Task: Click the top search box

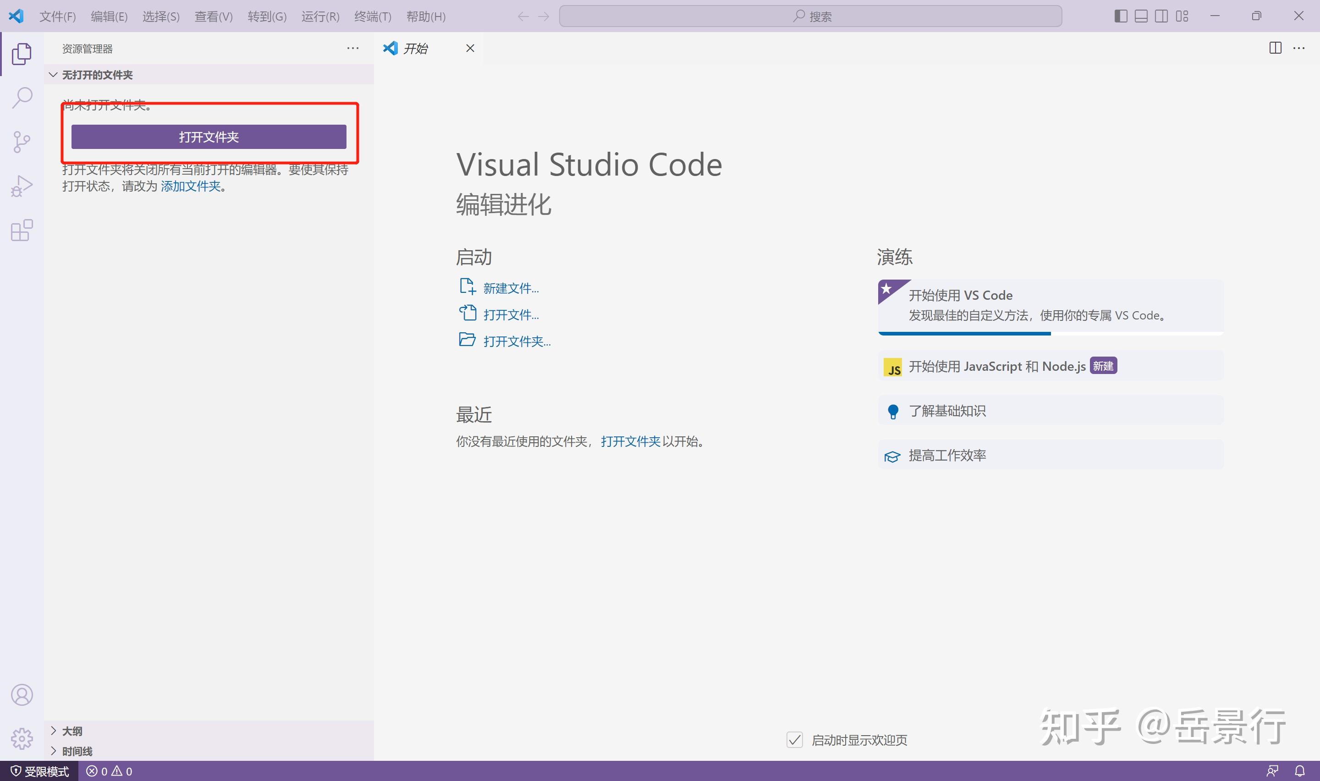Action: click(810, 16)
